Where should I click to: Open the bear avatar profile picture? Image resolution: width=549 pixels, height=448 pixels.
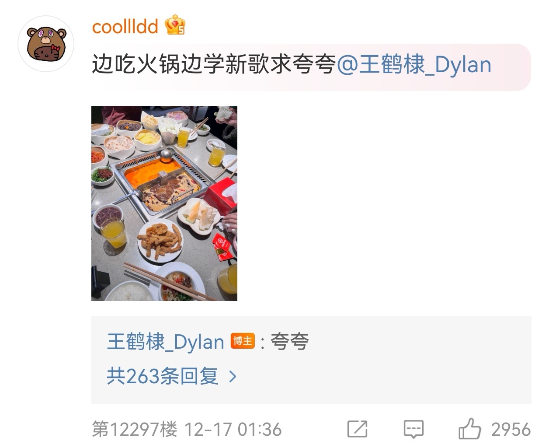(45, 44)
